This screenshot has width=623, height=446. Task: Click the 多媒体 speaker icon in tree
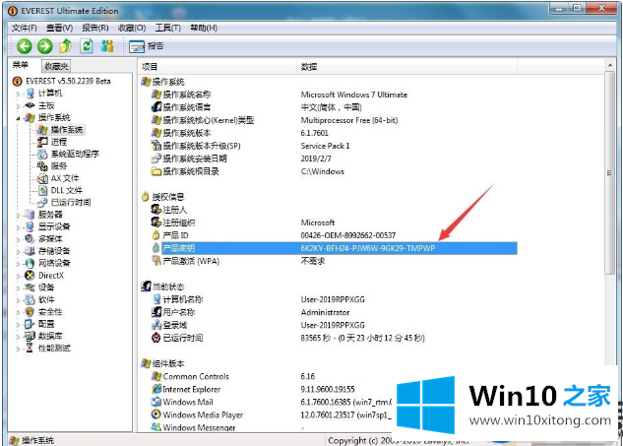tap(30, 239)
